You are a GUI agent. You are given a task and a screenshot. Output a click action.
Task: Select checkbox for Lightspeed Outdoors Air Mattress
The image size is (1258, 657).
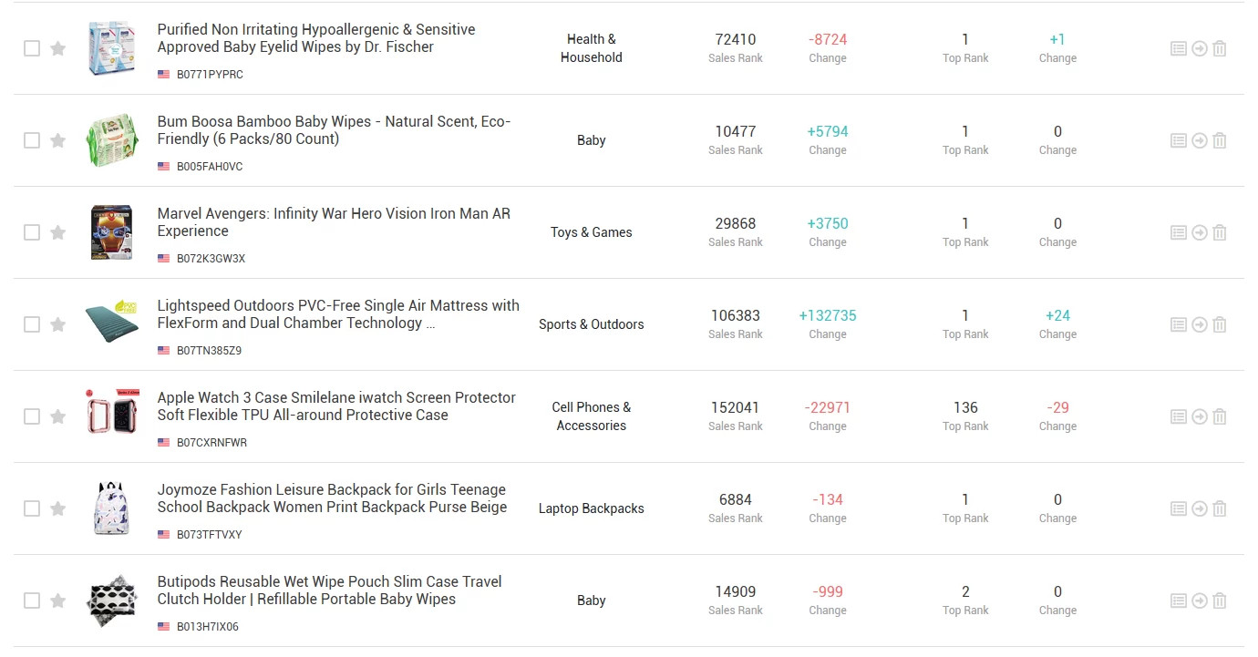[32, 324]
